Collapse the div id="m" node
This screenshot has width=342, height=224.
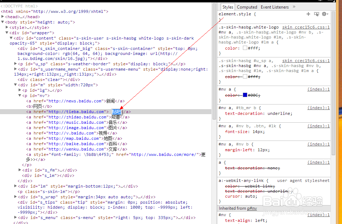(15, 85)
